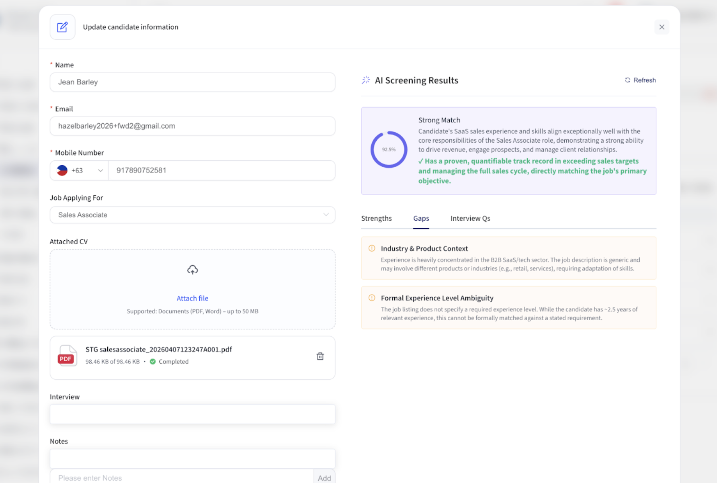Click the green Completed checkmark icon
Viewport: 717px width, 483px height.
(153, 362)
